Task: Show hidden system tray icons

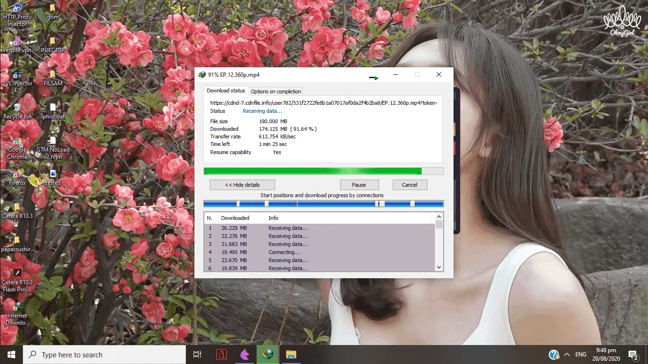Action: [x=566, y=355]
